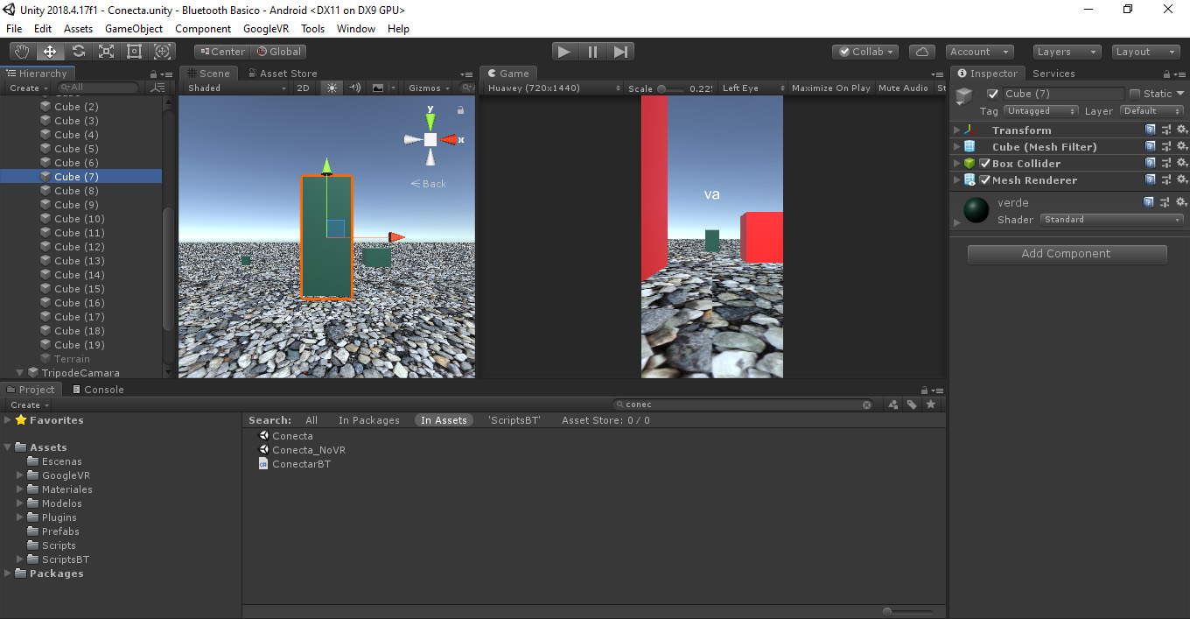Click Maximize On Play button

click(x=830, y=88)
